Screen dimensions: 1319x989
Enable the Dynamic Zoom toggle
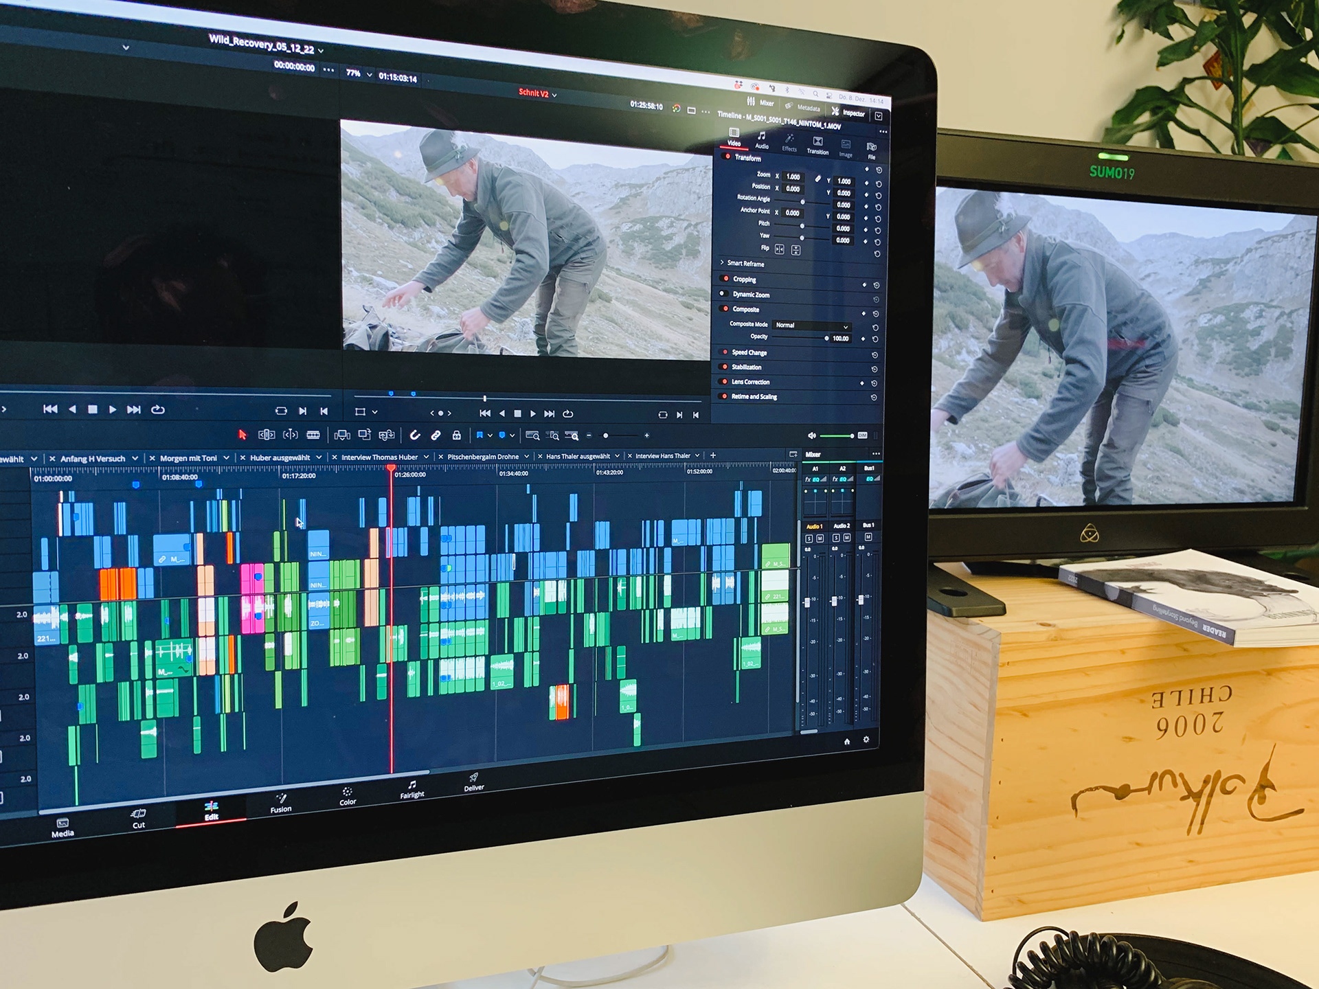[x=723, y=293]
